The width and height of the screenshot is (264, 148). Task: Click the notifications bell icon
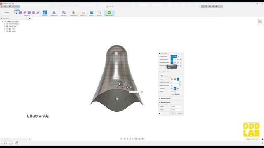213,7
